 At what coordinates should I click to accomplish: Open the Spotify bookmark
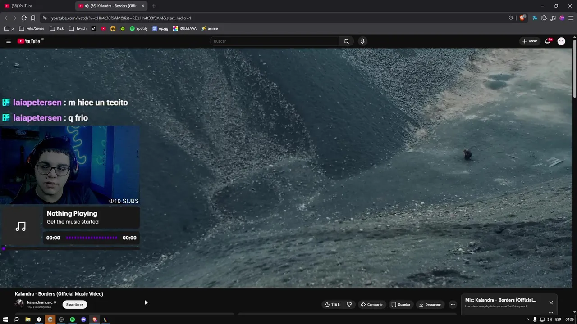(x=138, y=28)
